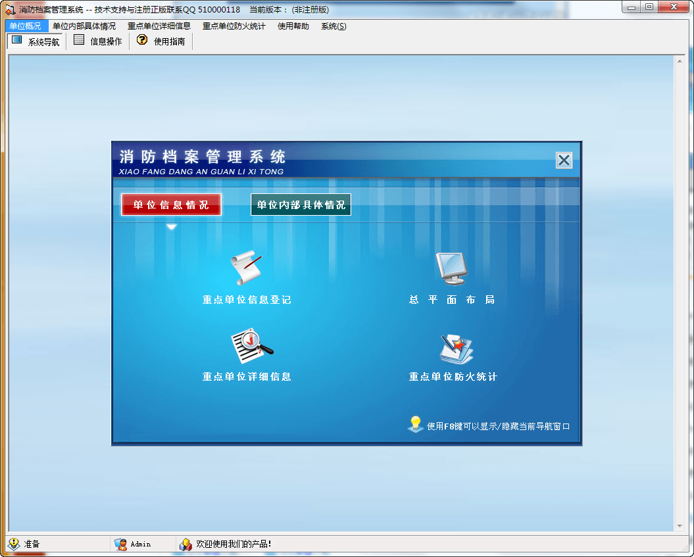Image resolution: width=694 pixels, height=557 pixels.
Task: Click the 系统导航 toolbar icon
Action: click(17, 41)
